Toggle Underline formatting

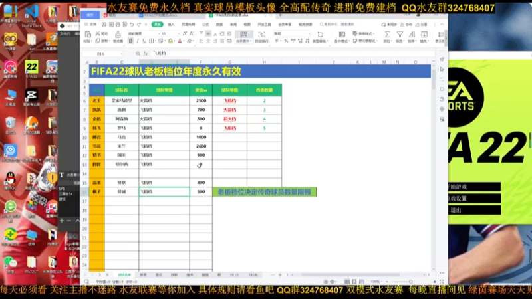coord(144,41)
